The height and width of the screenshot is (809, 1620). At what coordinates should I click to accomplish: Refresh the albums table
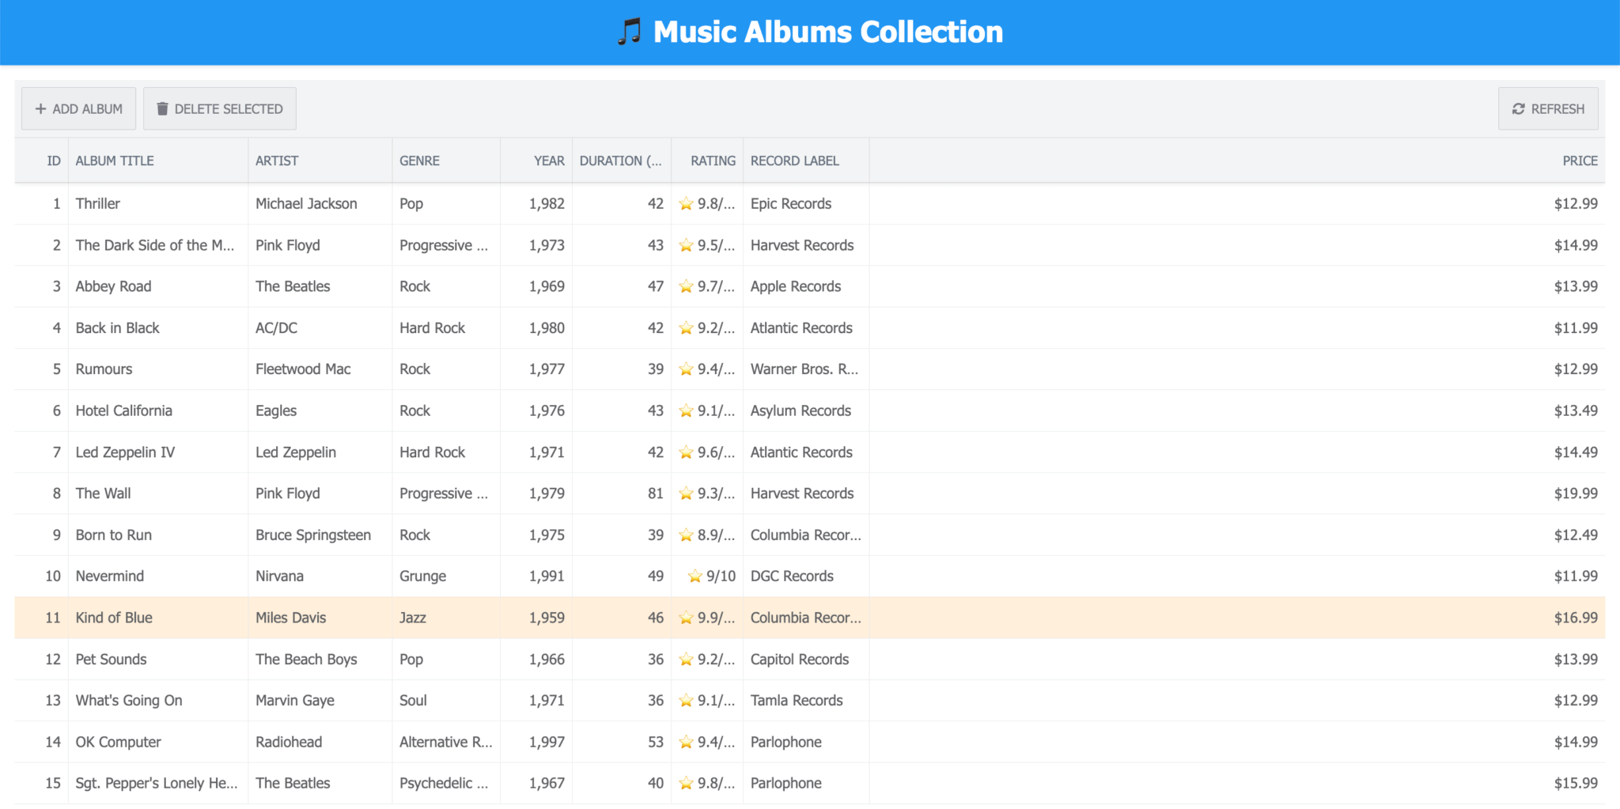(1547, 108)
